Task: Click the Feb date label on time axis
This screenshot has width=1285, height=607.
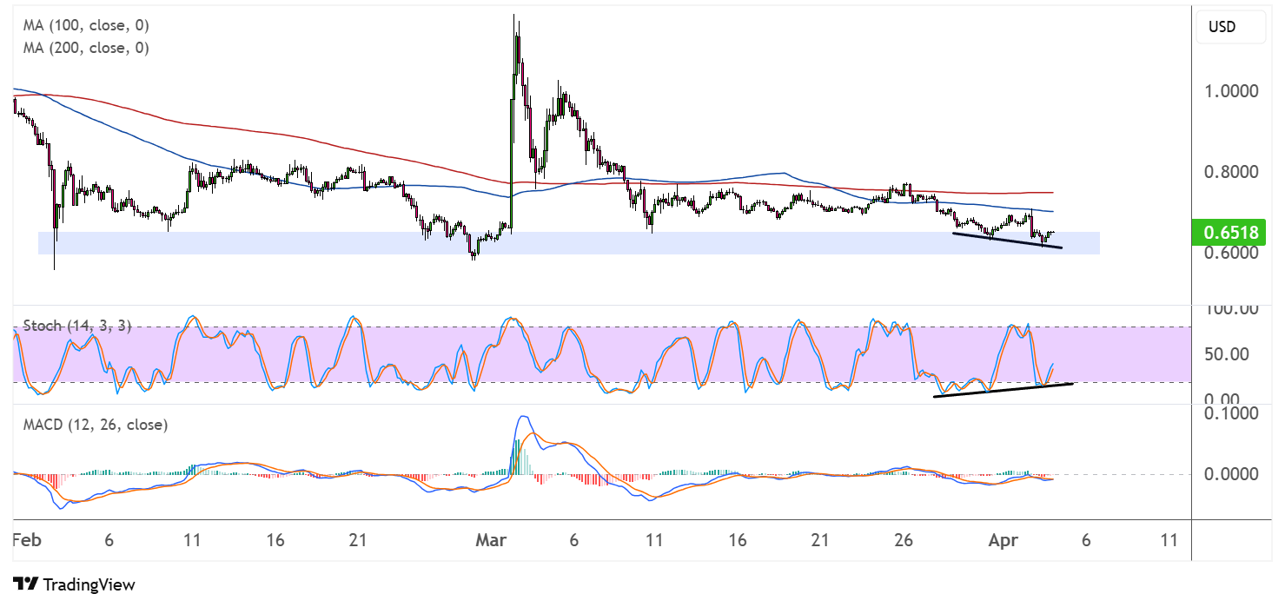Action: (26, 539)
